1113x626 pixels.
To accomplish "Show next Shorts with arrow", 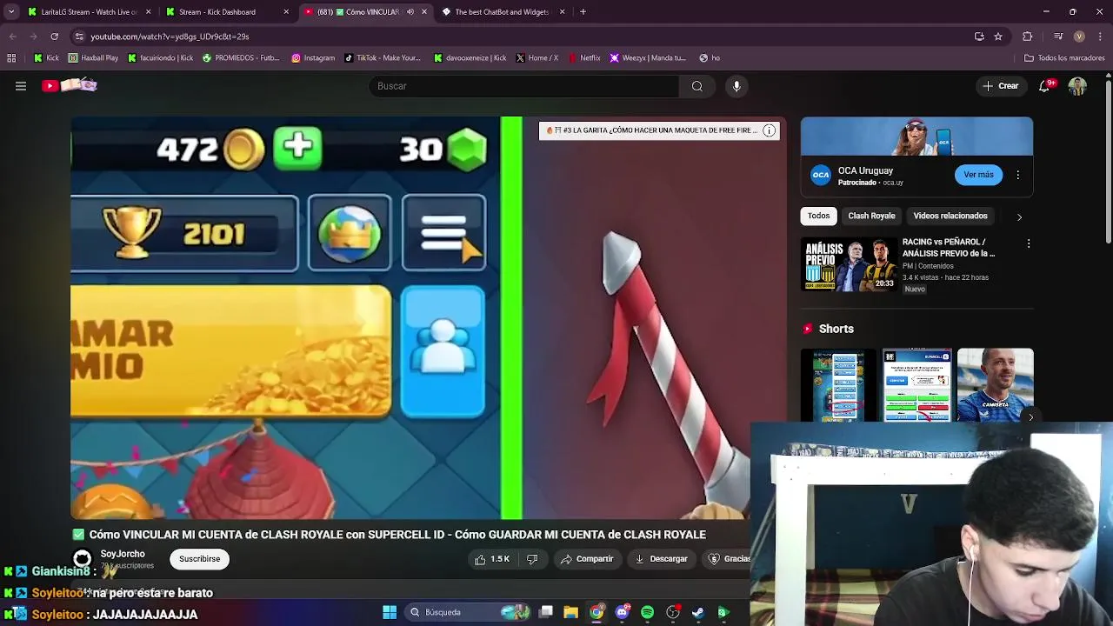I will (1030, 417).
